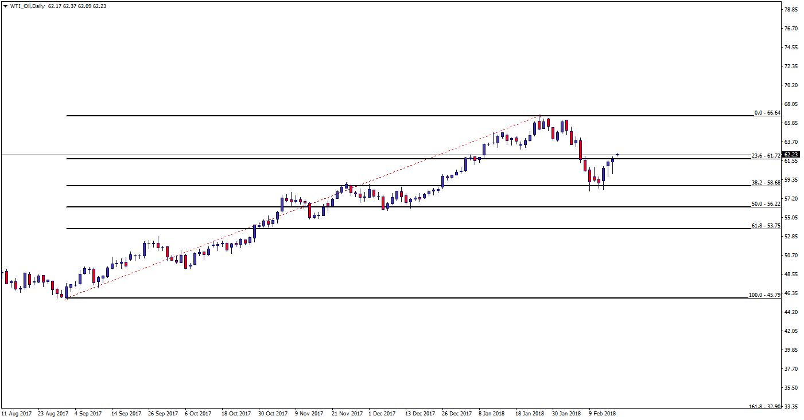Click the 21 Nov 2017 date label

[x=347, y=413]
